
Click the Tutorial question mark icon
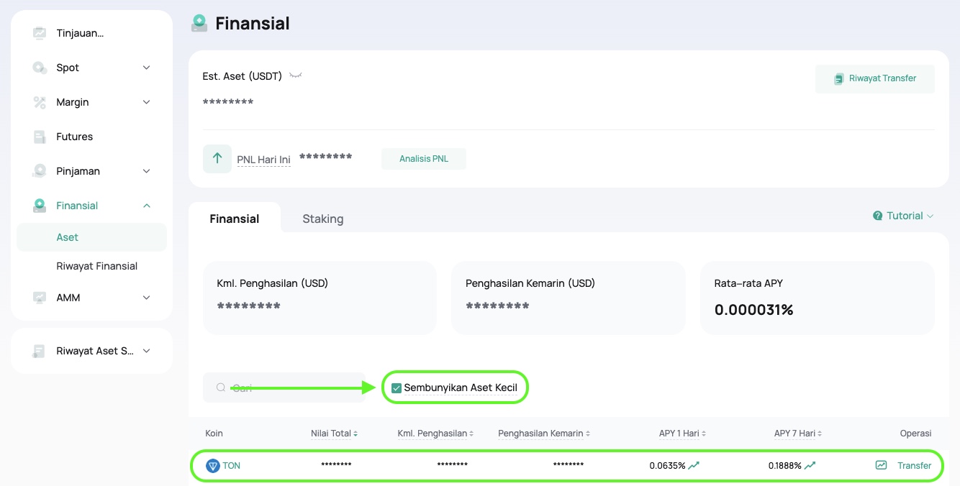point(877,216)
